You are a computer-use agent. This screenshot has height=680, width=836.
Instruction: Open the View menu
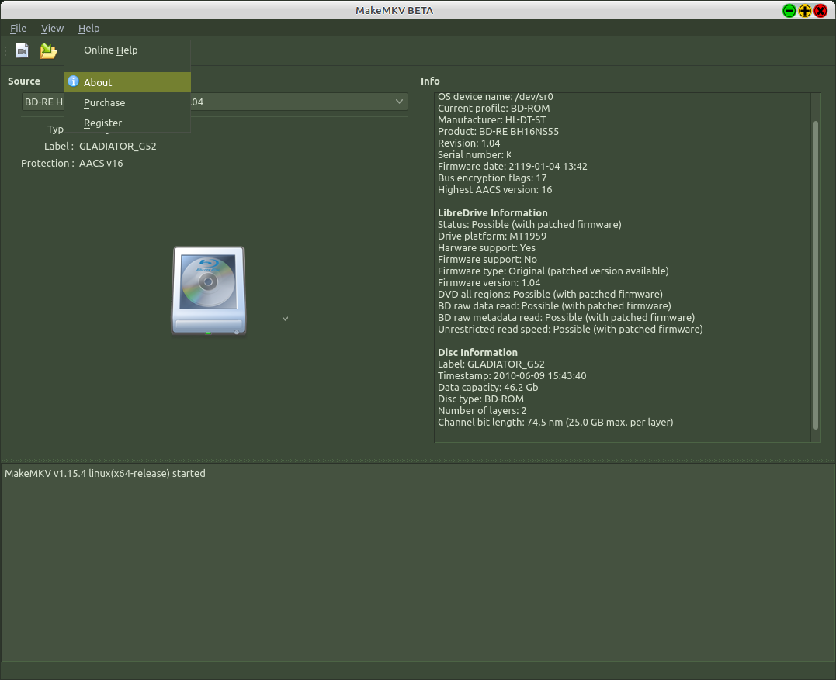click(x=52, y=28)
